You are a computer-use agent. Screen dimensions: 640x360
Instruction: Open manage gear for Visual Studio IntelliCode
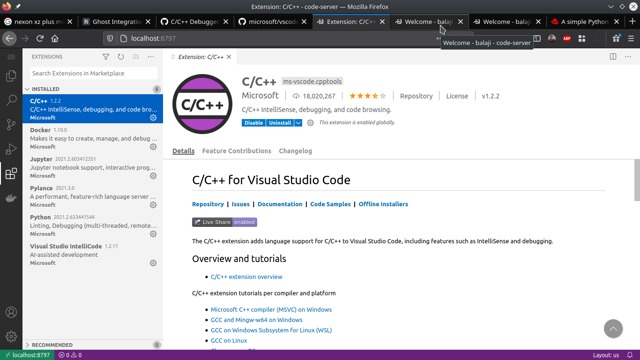pyautogui.click(x=153, y=263)
